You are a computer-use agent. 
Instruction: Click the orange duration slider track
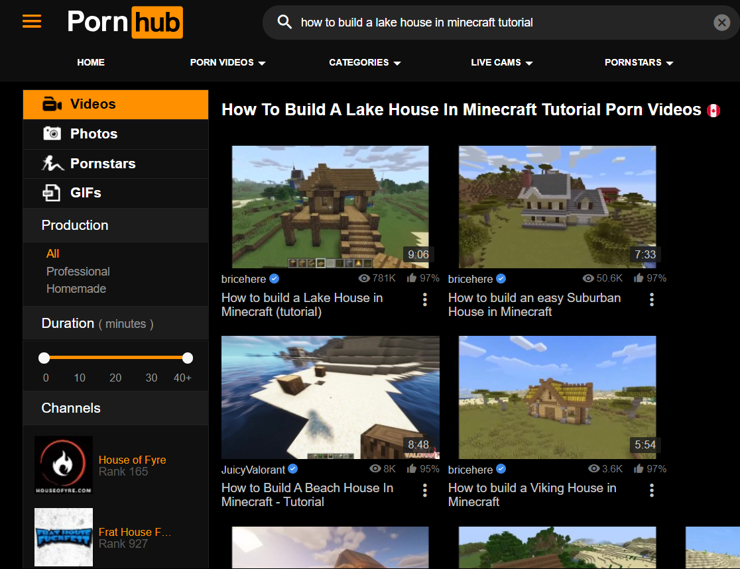pos(115,358)
